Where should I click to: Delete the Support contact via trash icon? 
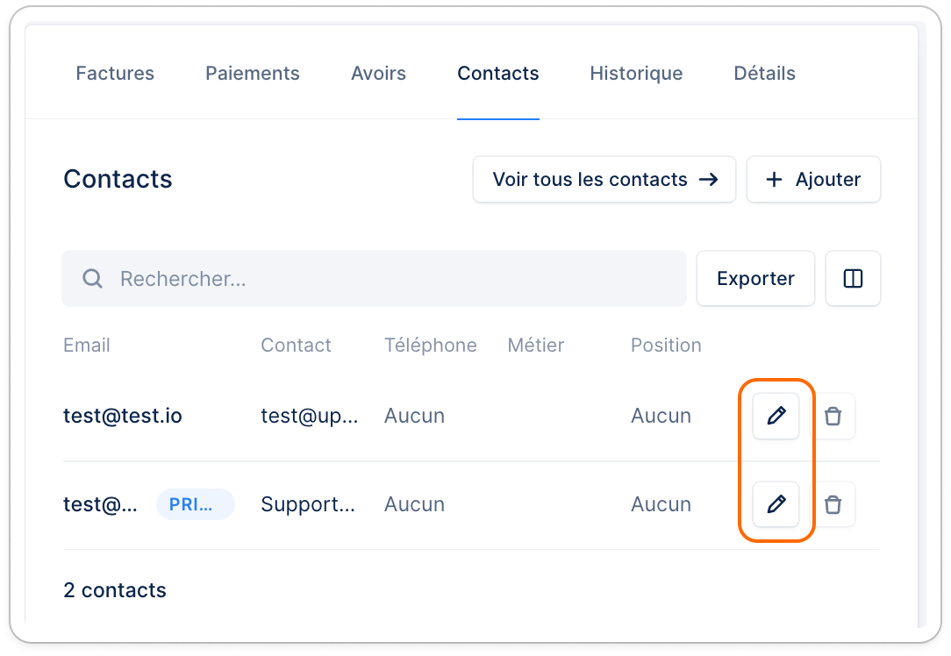(x=833, y=504)
